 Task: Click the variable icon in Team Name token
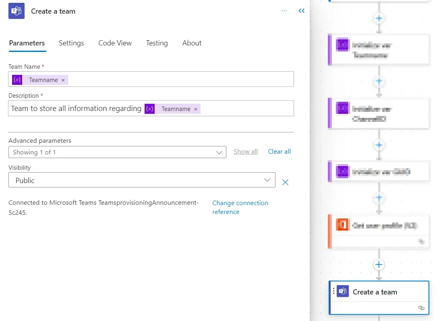pyautogui.click(x=17, y=80)
